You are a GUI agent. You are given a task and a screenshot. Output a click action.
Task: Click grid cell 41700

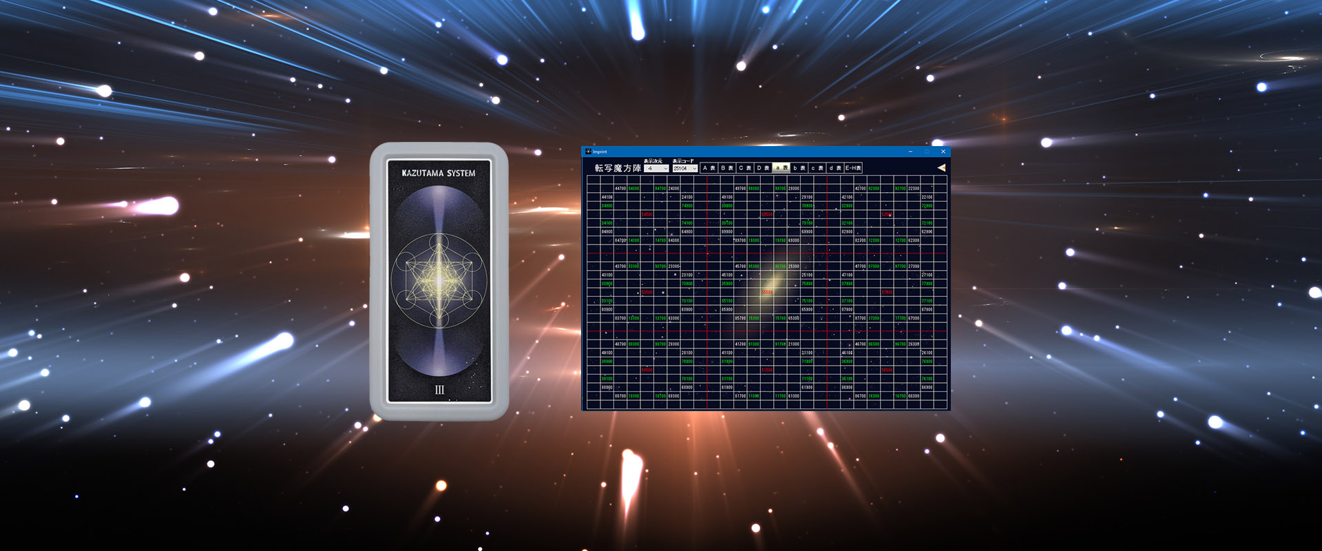tap(741, 344)
